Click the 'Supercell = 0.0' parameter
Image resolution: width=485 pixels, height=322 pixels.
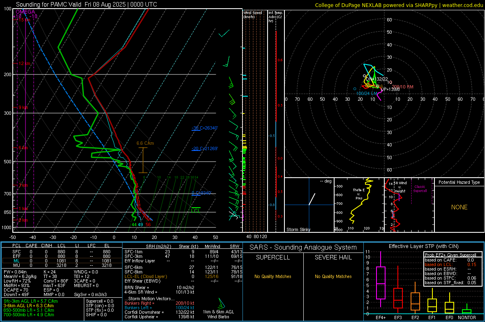(99, 301)
